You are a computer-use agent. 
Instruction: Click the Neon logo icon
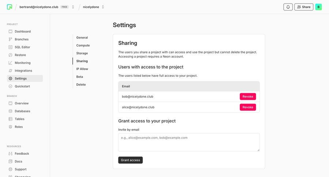point(10,7)
